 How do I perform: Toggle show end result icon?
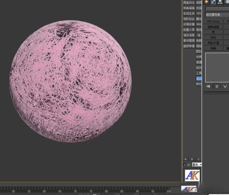(x=217, y=86)
